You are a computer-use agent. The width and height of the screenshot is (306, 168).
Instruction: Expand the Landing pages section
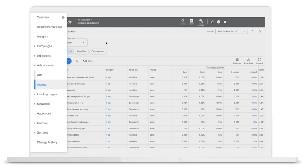35,94
